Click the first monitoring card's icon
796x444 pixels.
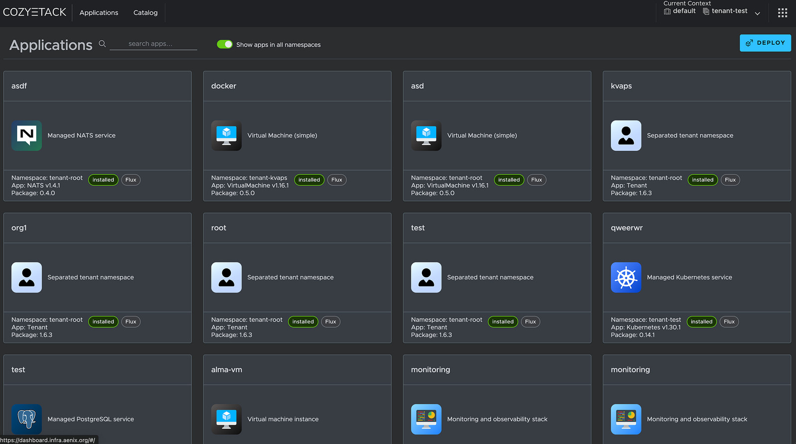(x=426, y=419)
